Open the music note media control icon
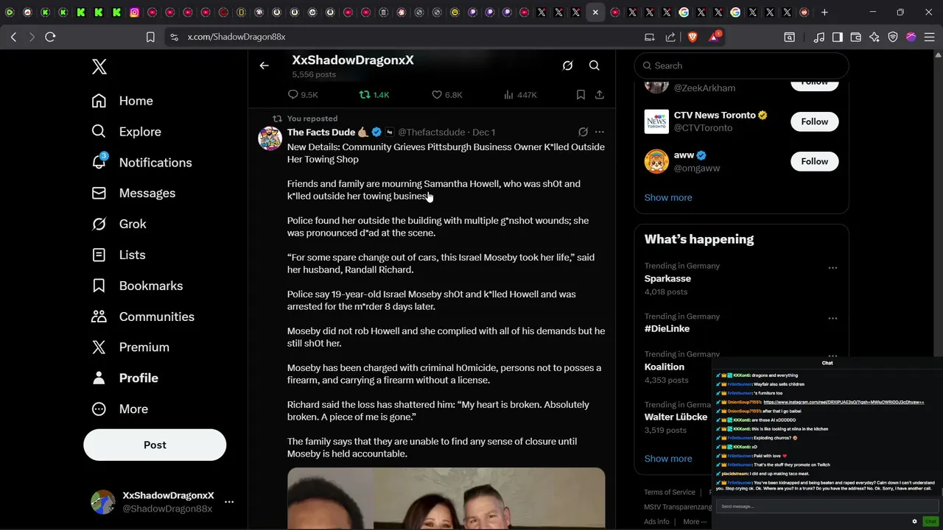This screenshot has width=943, height=530. [819, 37]
